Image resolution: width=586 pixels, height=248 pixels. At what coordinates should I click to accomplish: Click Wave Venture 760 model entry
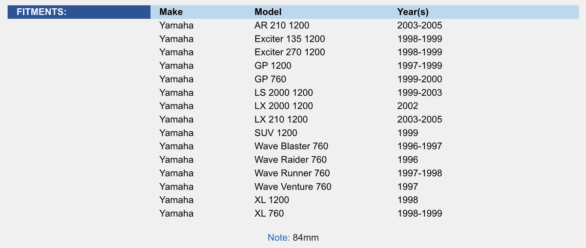[x=293, y=186]
